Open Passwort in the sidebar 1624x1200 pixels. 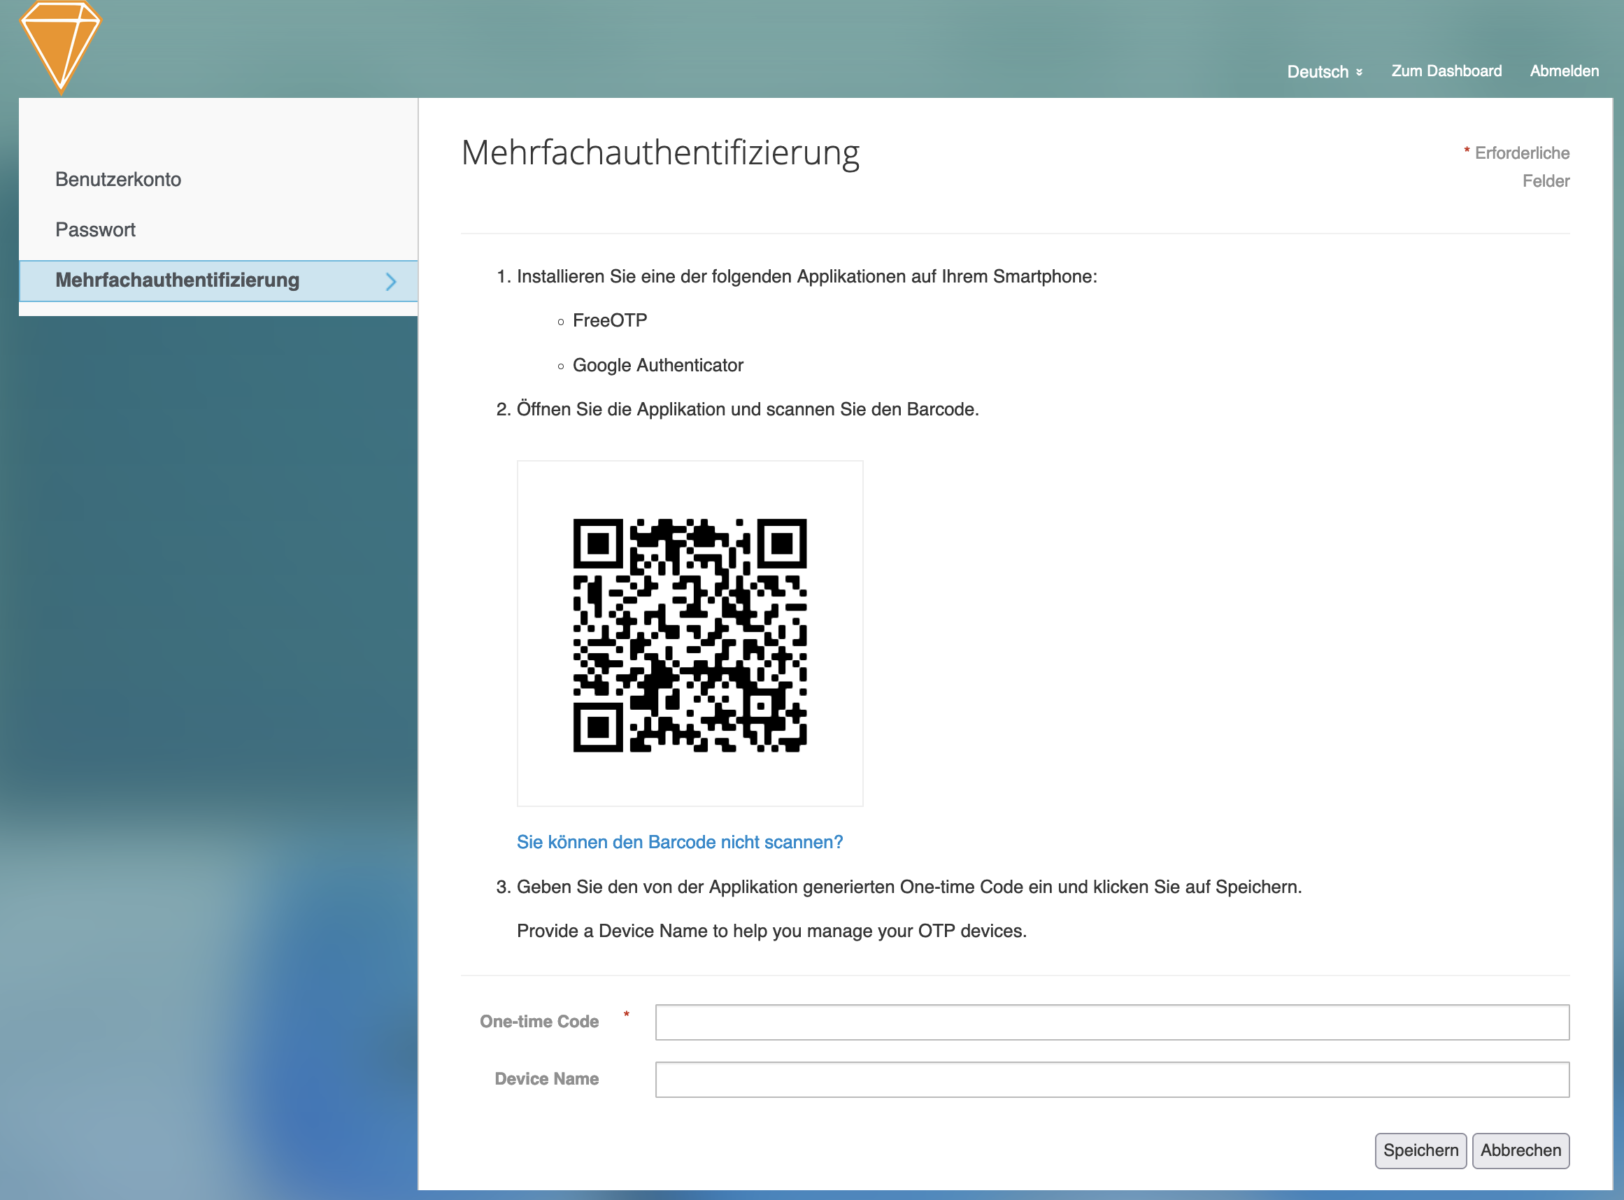pyautogui.click(x=95, y=229)
